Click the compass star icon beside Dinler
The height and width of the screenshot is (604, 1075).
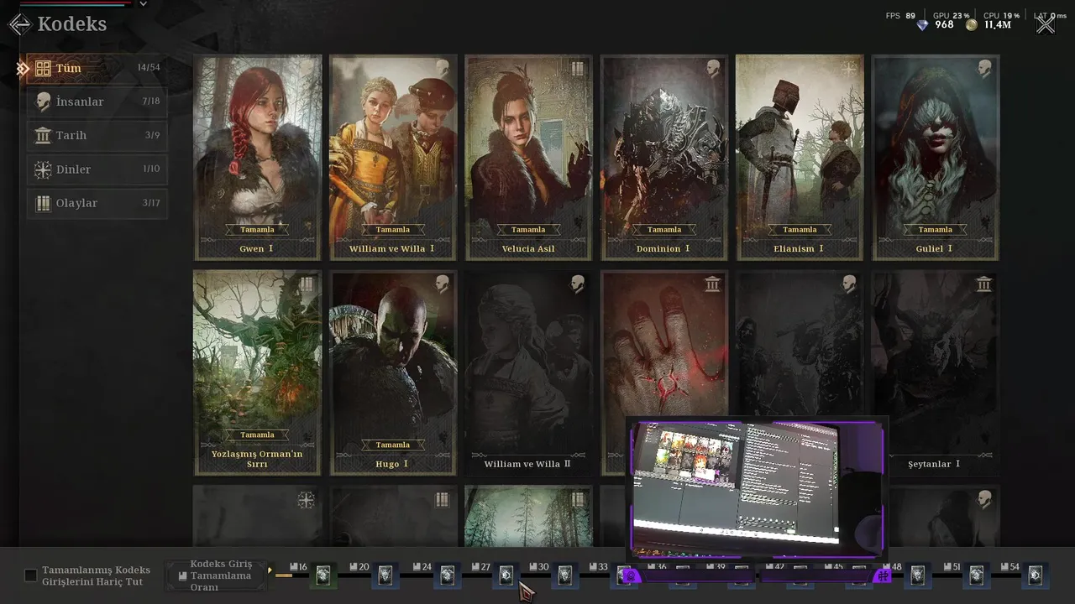[43, 169]
